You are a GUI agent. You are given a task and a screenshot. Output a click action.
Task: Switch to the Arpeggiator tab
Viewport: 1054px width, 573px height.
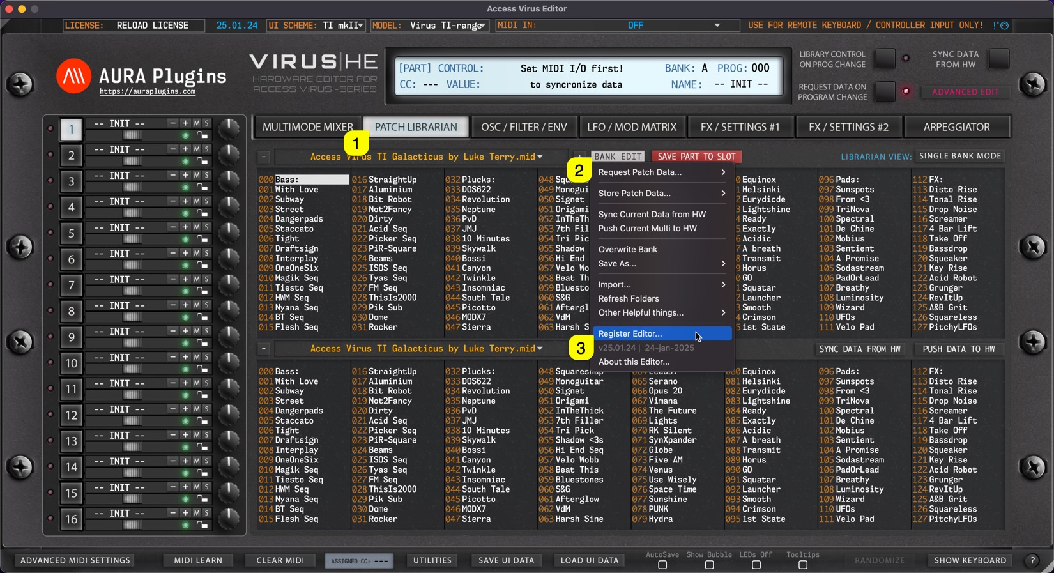(x=956, y=127)
